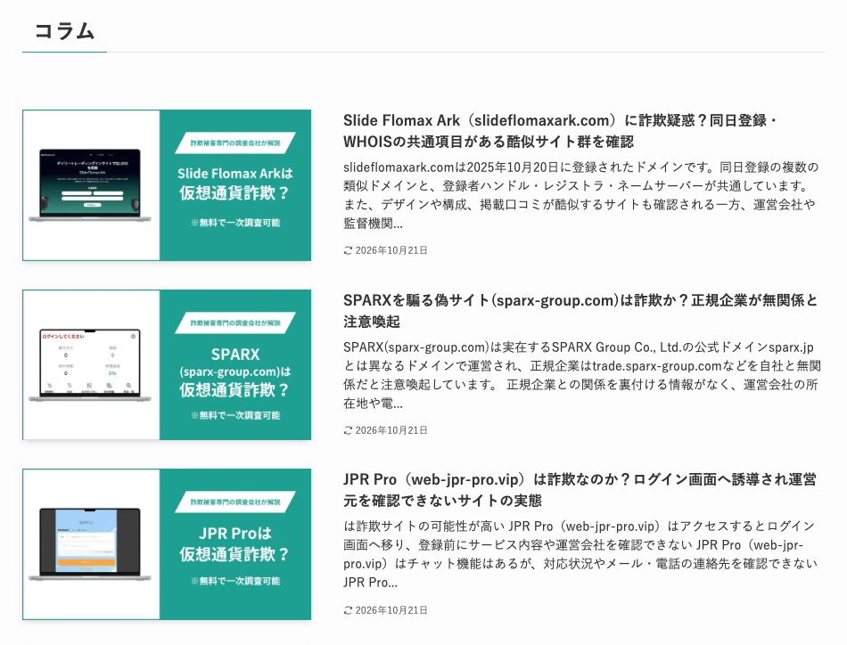Screen dimensions: 847x645
Task: Click the update icon under the JPR Pro article
Action: click(348, 610)
